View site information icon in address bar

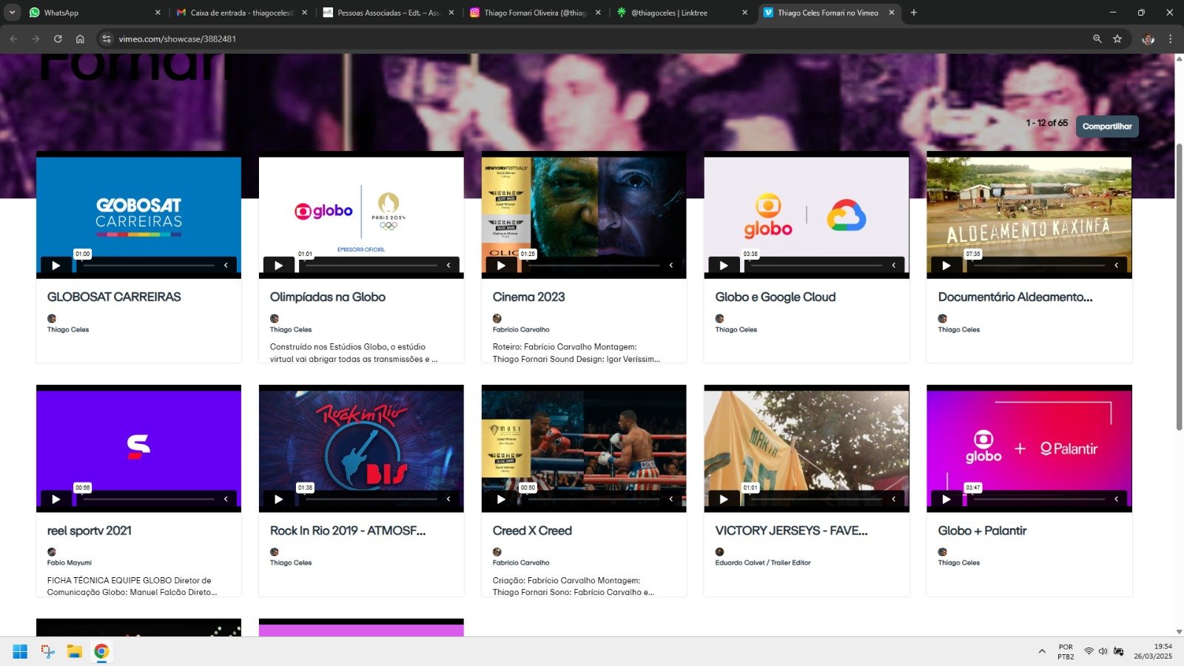(106, 38)
